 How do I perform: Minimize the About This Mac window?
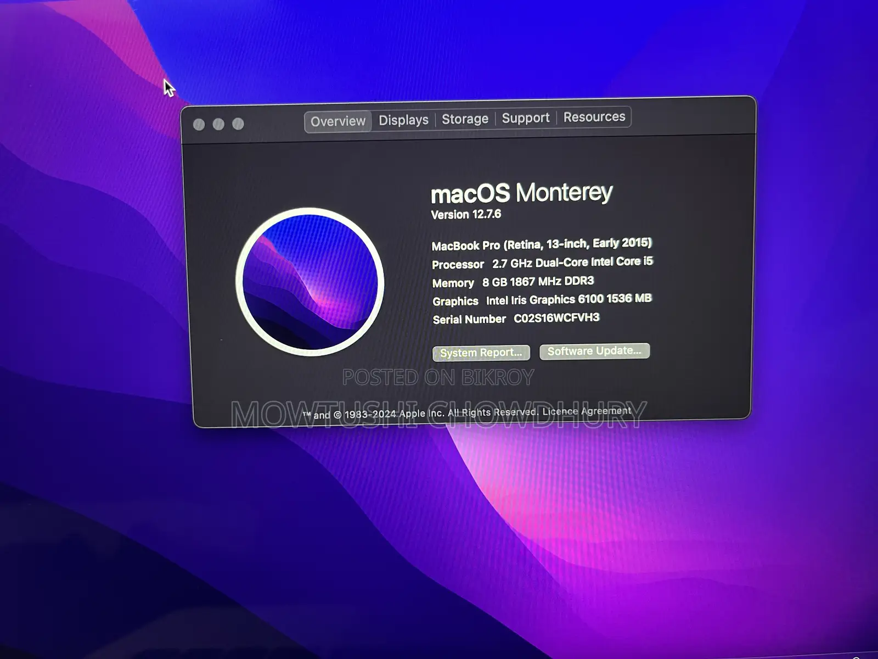pyautogui.click(x=218, y=124)
